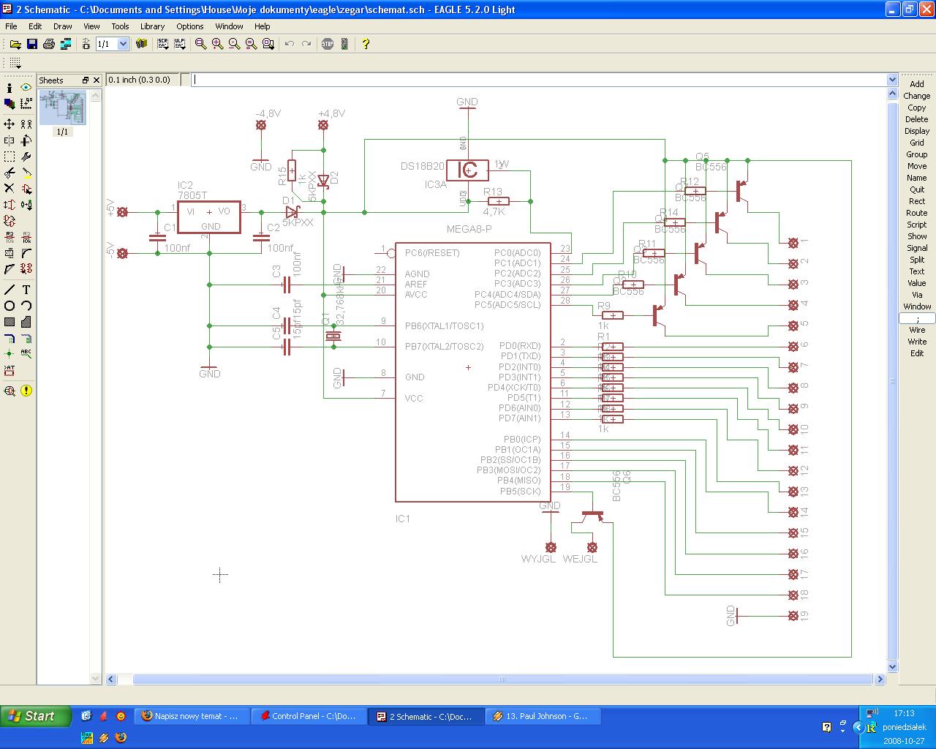Undock the Sheets panel

(x=86, y=80)
